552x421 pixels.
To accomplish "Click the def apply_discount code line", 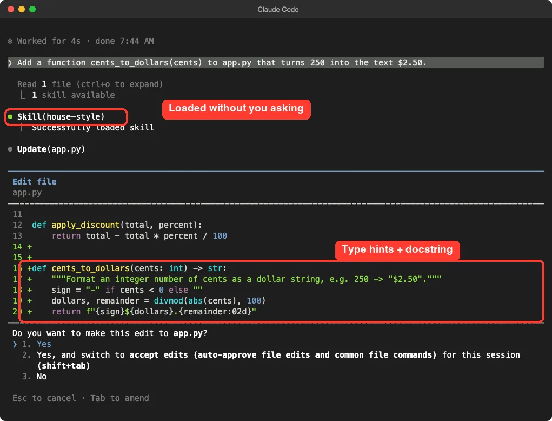I will point(117,225).
